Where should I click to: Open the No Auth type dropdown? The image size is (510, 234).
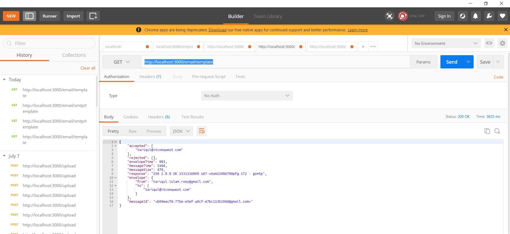247,96
